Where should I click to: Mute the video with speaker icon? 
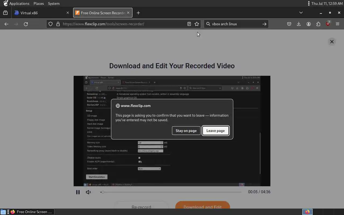click(88, 192)
